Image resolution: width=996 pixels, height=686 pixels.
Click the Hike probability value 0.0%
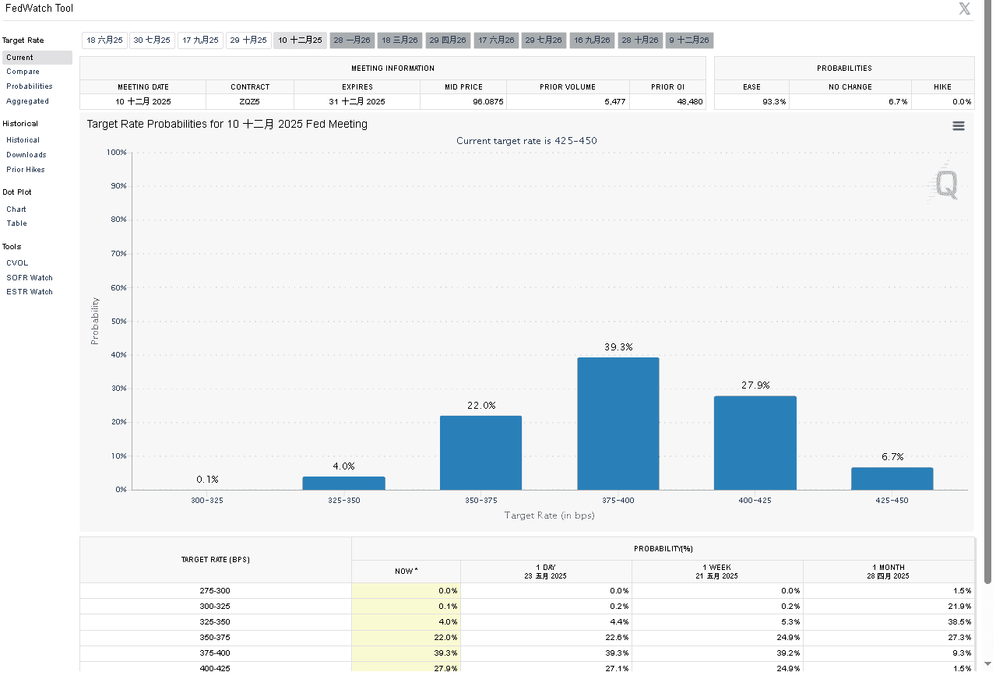961,102
